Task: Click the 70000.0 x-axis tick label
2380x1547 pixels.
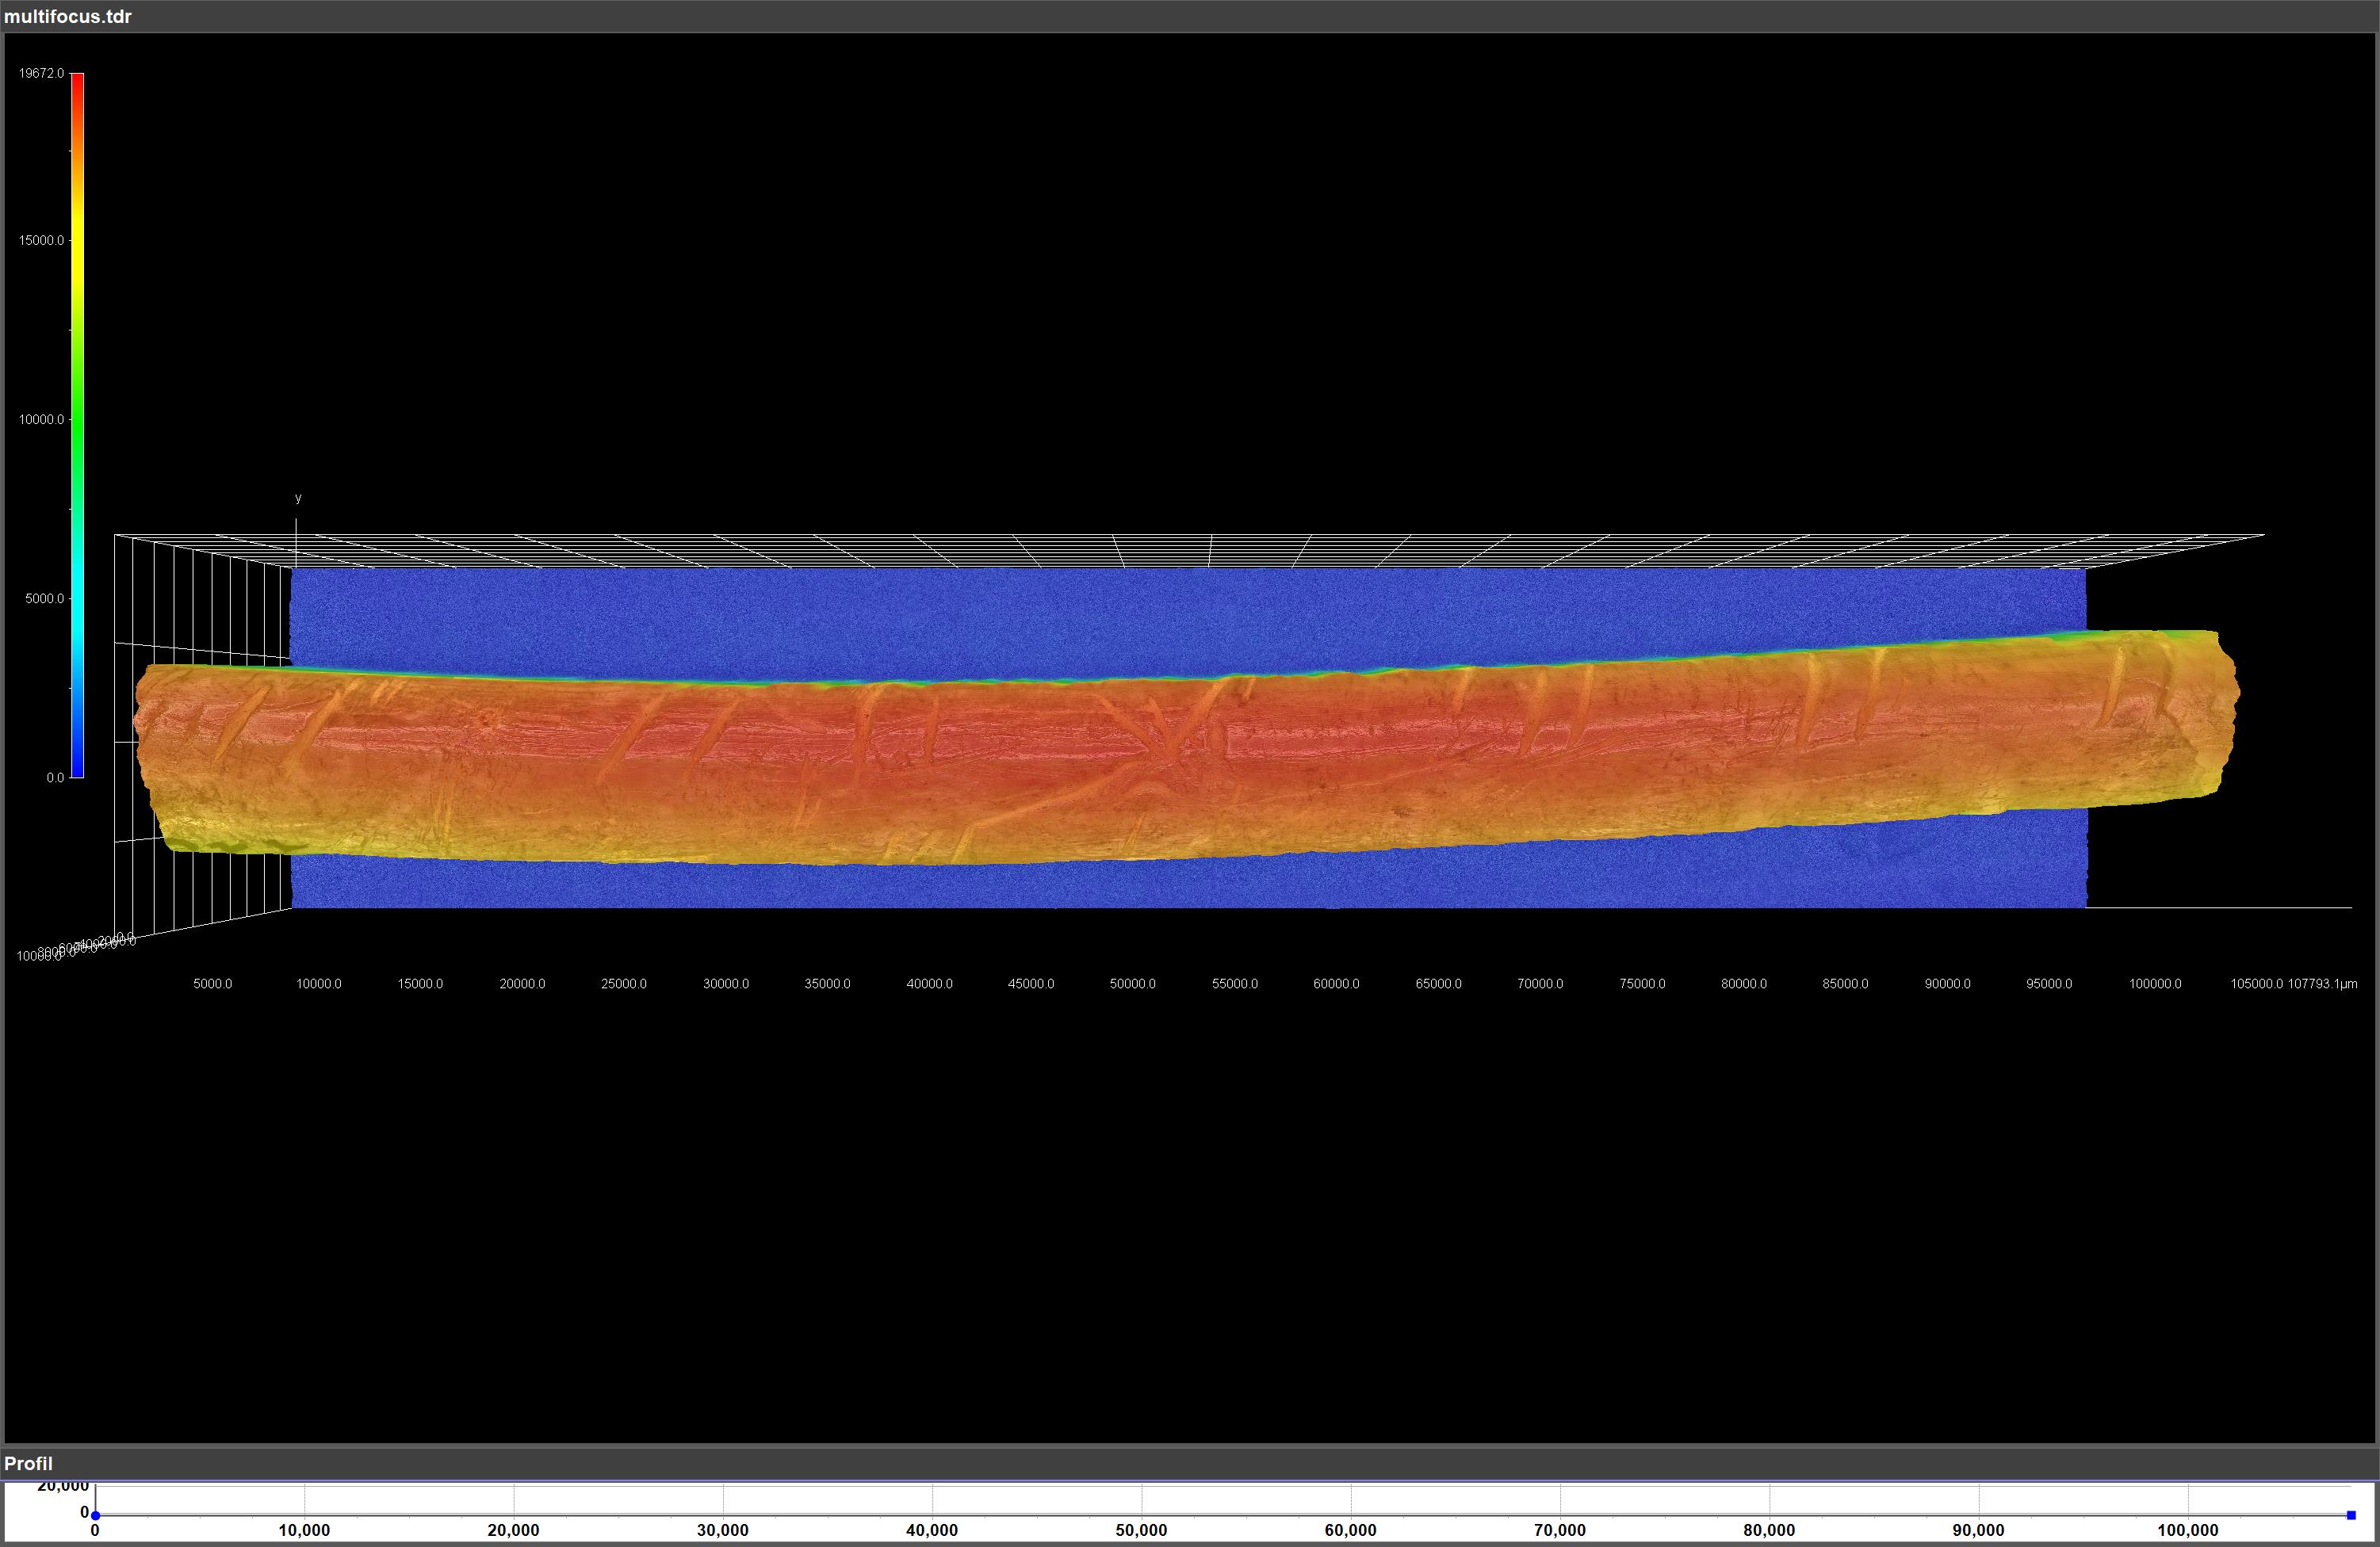Action: pos(1540,984)
